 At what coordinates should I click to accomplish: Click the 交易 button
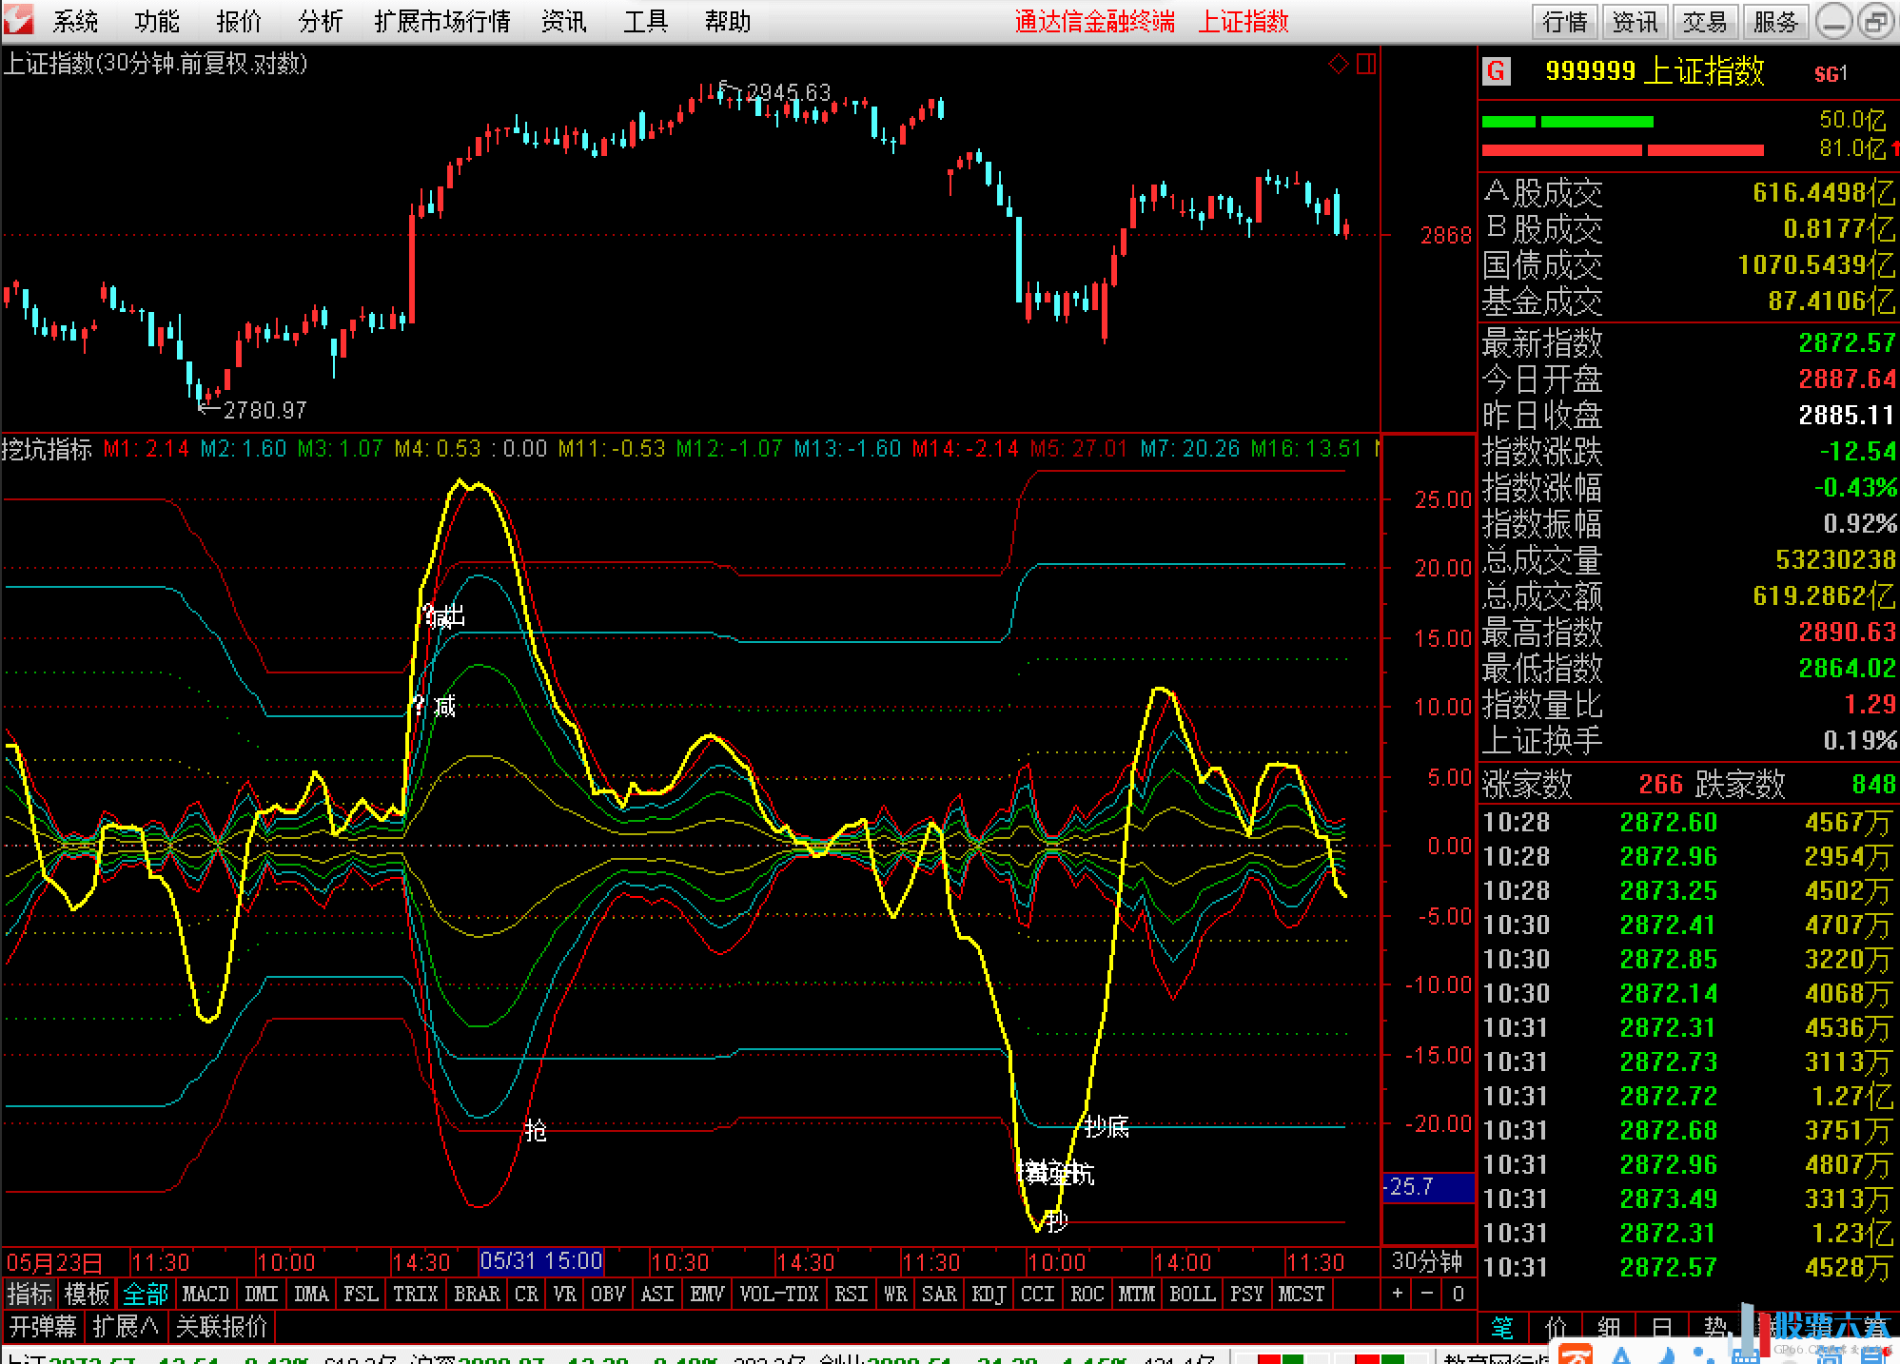click(1704, 21)
